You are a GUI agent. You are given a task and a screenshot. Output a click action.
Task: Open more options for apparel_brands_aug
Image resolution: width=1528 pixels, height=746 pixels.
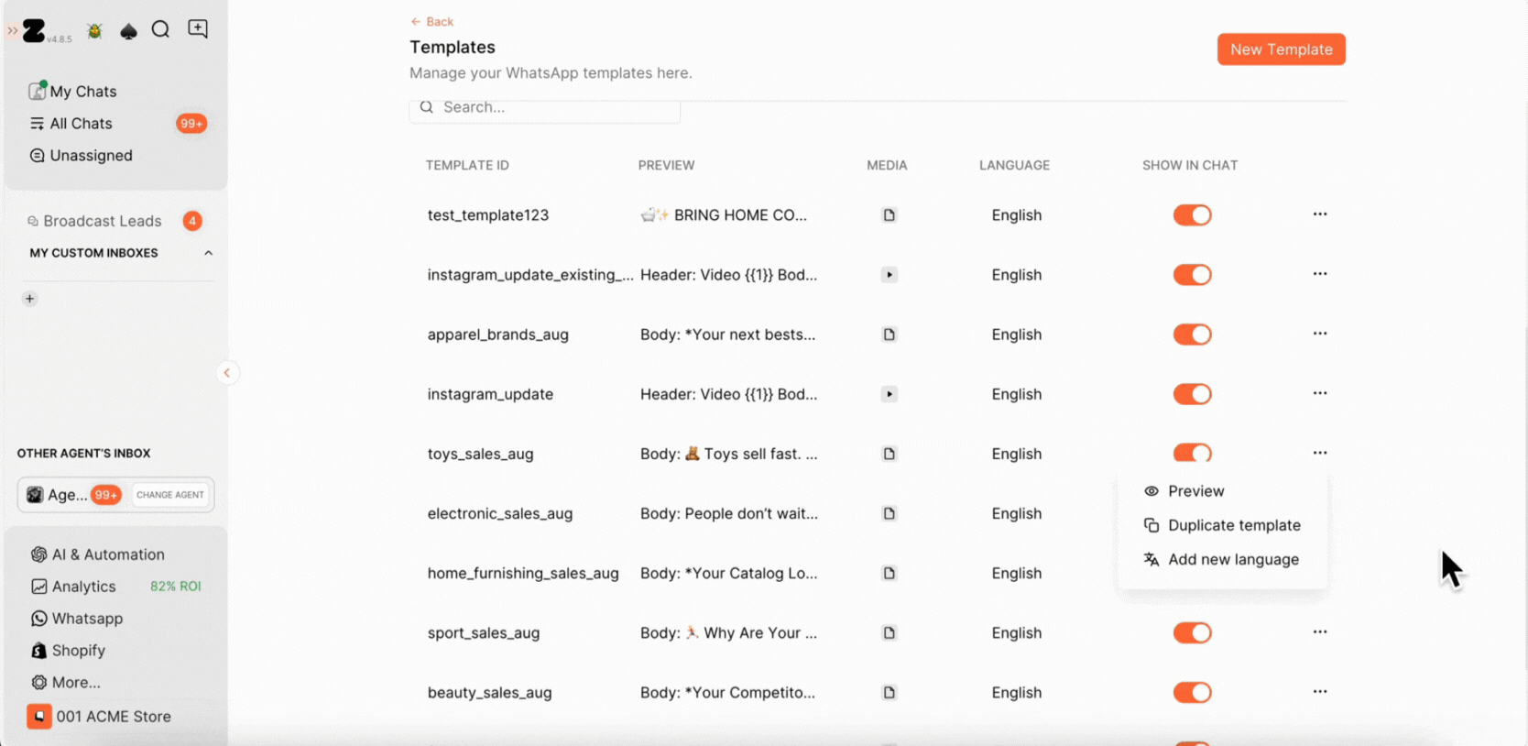click(x=1319, y=334)
